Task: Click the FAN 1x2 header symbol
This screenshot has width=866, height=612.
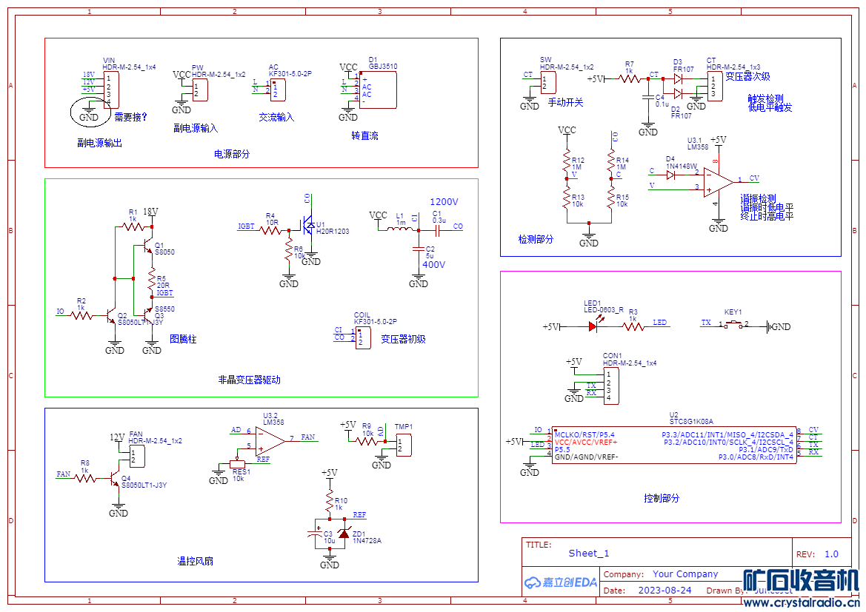Action: [136, 457]
